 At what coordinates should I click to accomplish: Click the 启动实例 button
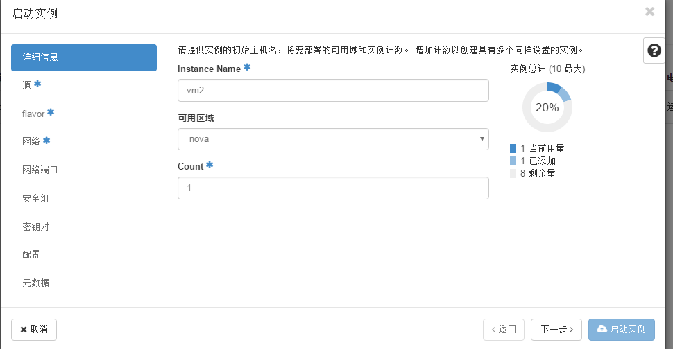point(622,330)
